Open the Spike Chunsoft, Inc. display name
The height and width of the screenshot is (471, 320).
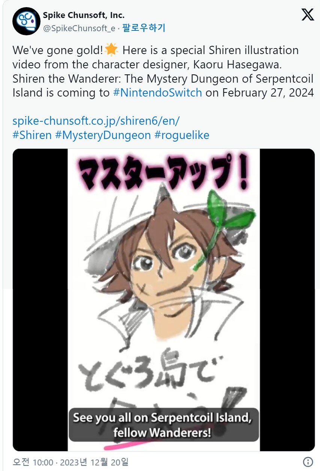click(84, 15)
